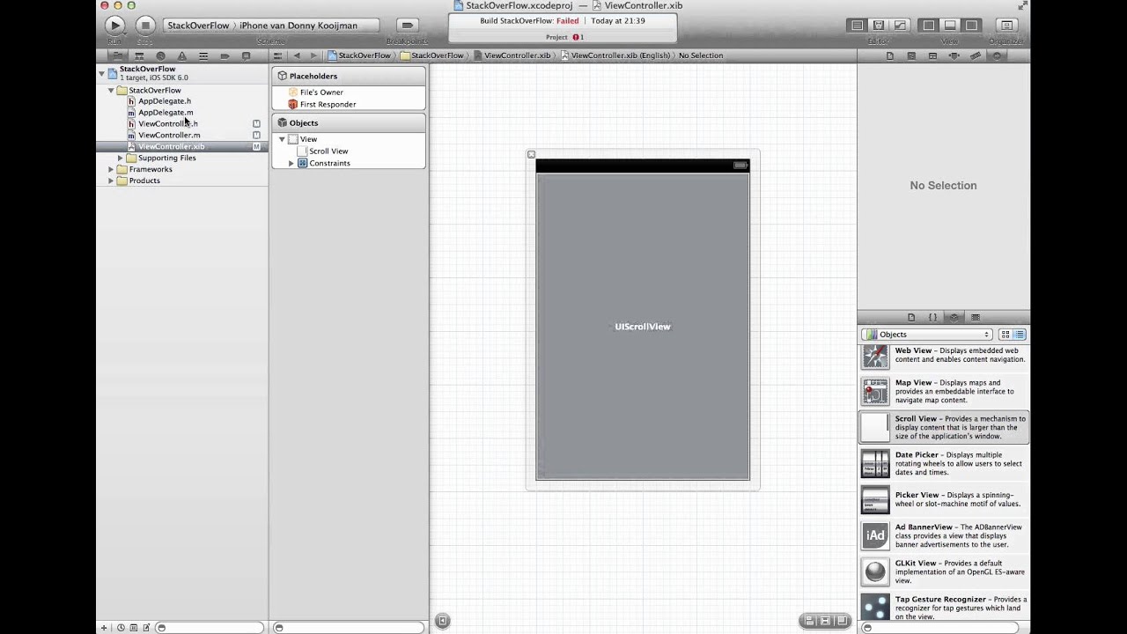Collapse the View object in outline

click(282, 139)
